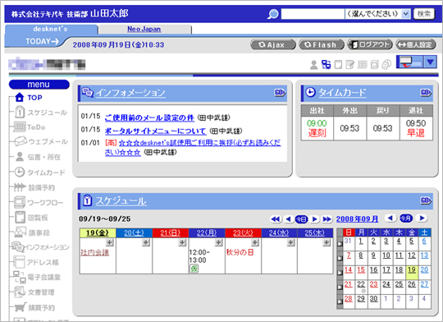Open アドレス帳 in side menu

pyautogui.click(x=36, y=262)
